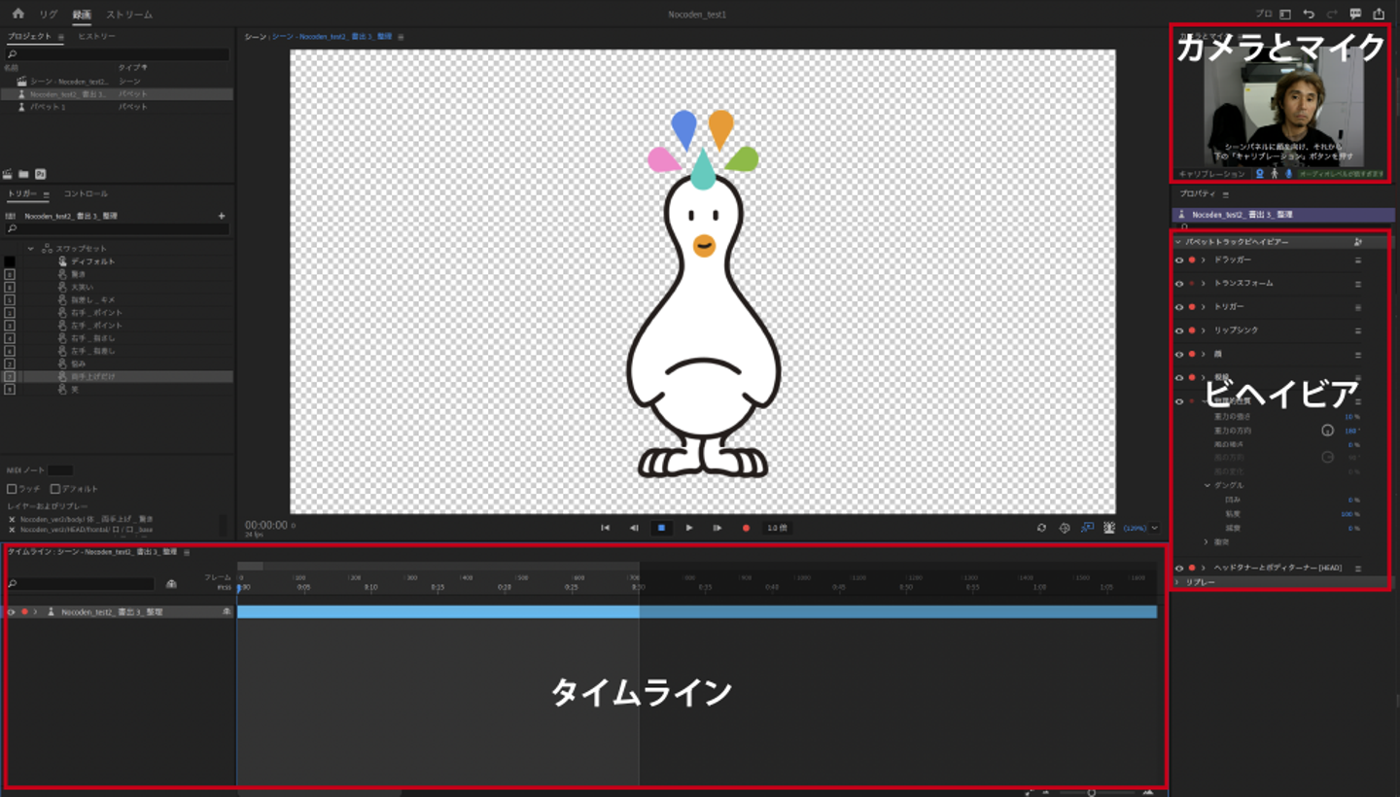The image size is (1400, 797).
Task: Go to the Home screen icon
Action: 17,14
